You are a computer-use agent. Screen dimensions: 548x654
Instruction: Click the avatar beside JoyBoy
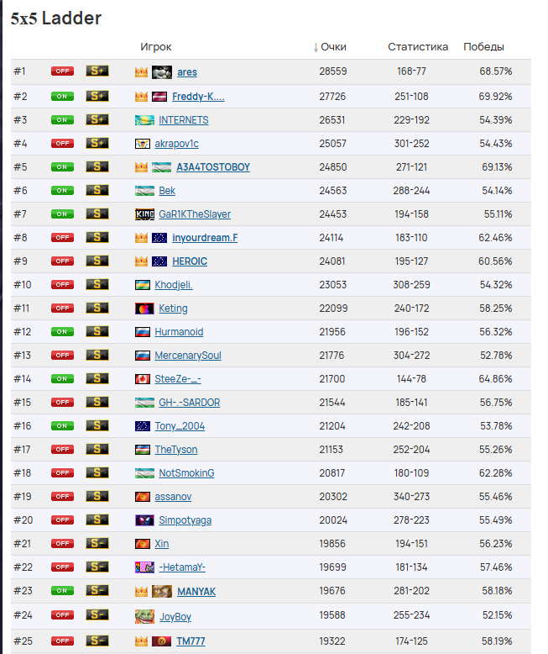tap(145, 616)
